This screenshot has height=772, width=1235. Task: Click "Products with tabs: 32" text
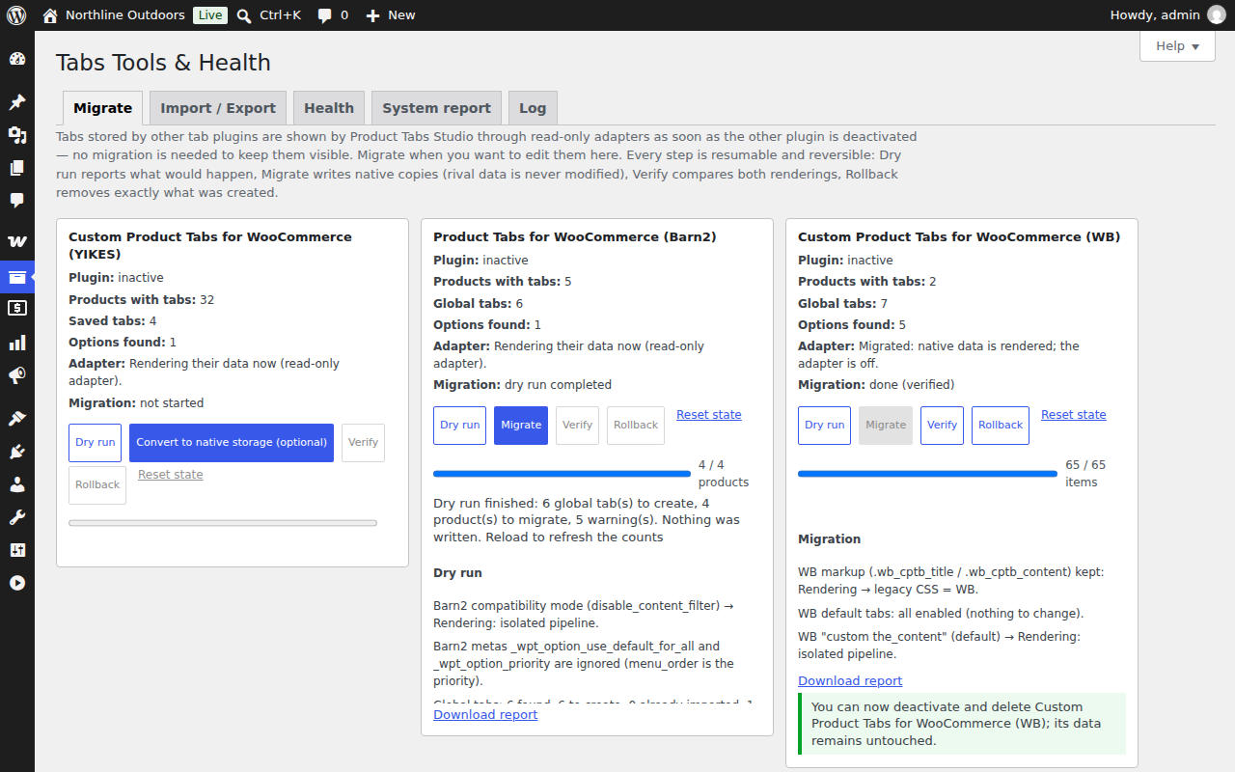(142, 300)
